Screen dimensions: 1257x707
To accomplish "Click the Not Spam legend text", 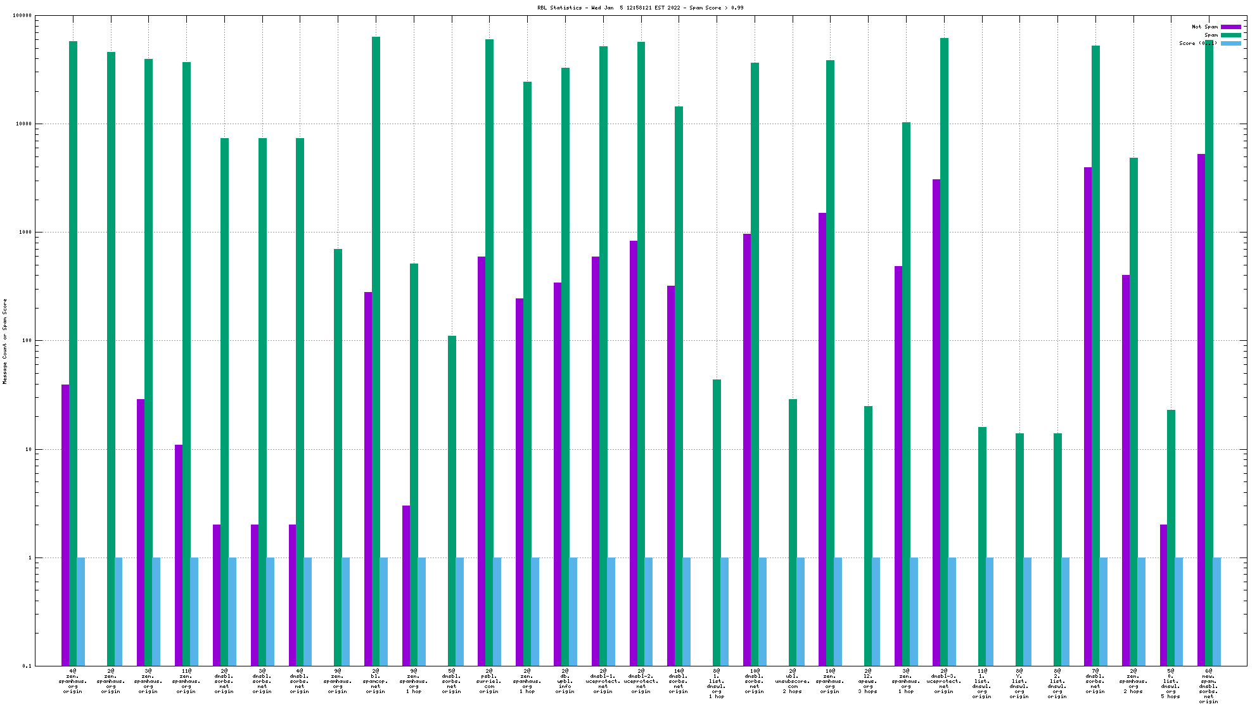I will point(1204,27).
